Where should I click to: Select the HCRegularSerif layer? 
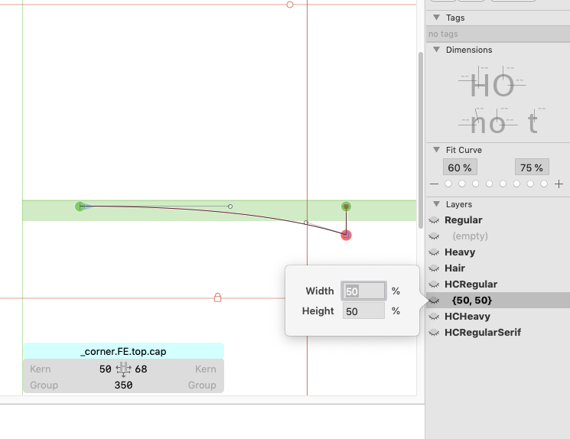pos(482,333)
